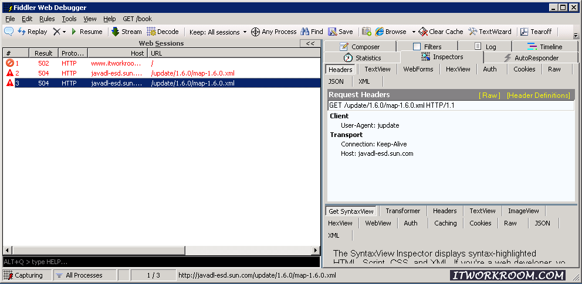Clear the WinINET cache
582x284 pixels.
(441, 32)
